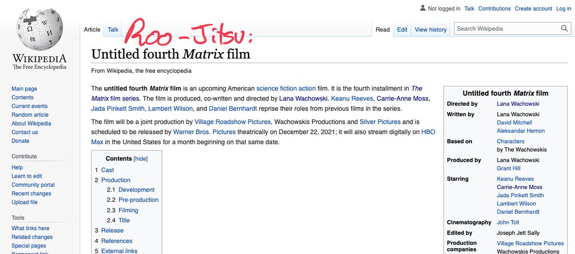Go to Main page in the sidebar
The image size is (575, 254).
click(24, 89)
